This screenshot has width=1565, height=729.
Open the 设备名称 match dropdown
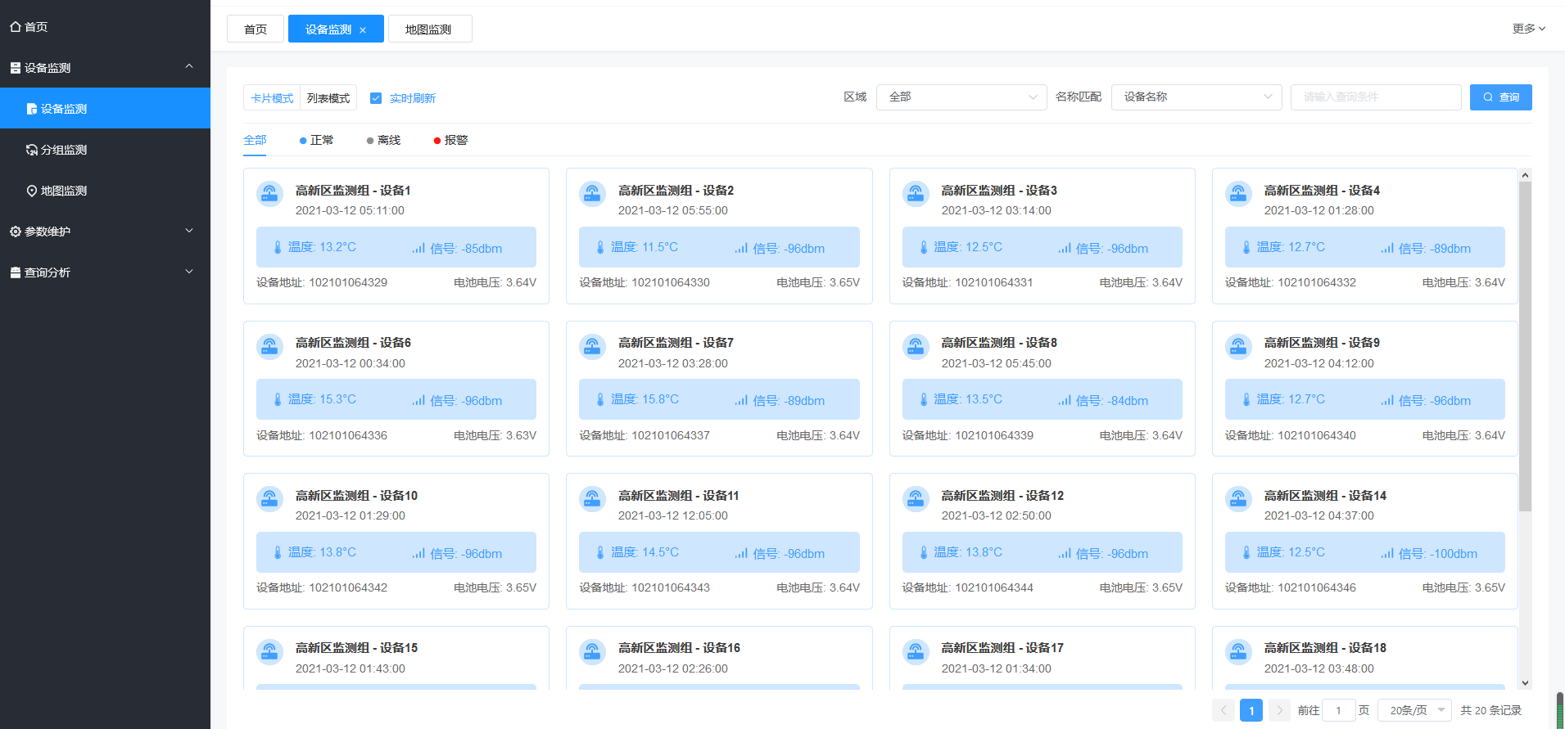point(1196,97)
